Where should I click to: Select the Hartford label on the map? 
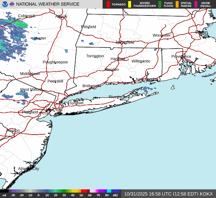click(x=117, y=59)
